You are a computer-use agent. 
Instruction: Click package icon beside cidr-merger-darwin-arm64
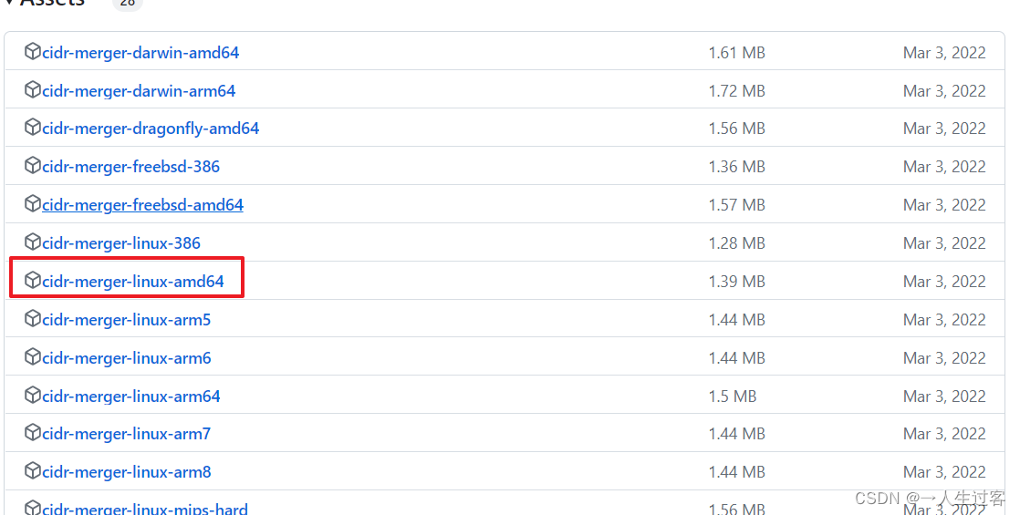coord(33,89)
